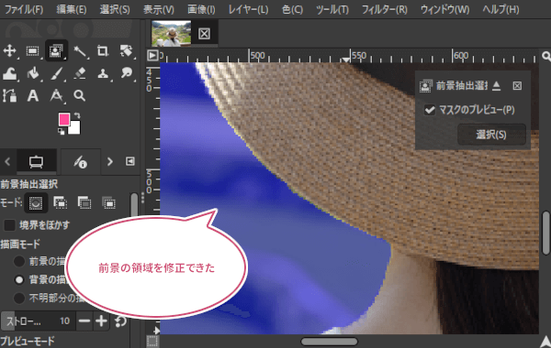Close the foreground select overlay dialog
Screen dimensions: 551x348
517,85
